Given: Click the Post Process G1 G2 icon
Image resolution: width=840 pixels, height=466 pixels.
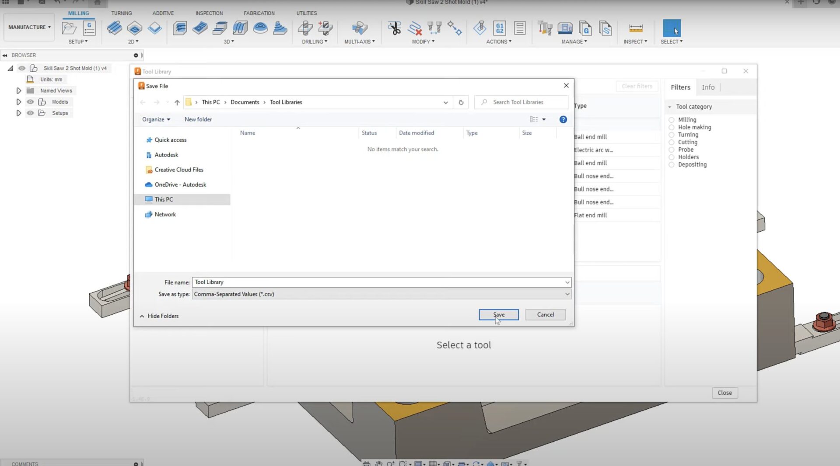Looking at the screenshot, I should (x=499, y=28).
